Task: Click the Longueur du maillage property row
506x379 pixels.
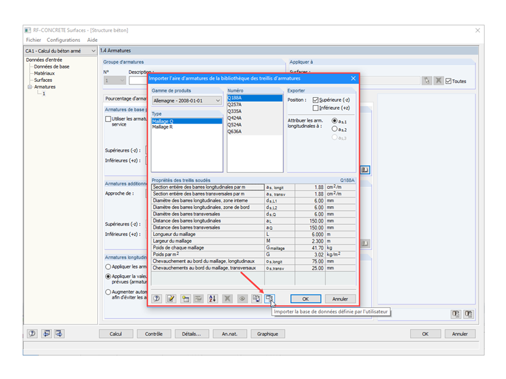Action: point(253,234)
